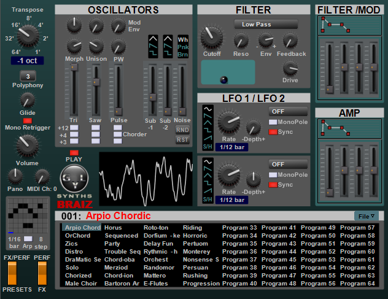Toggle the Mono Retrigger red switch
This screenshot has width=388, height=299.
point(27,121)
